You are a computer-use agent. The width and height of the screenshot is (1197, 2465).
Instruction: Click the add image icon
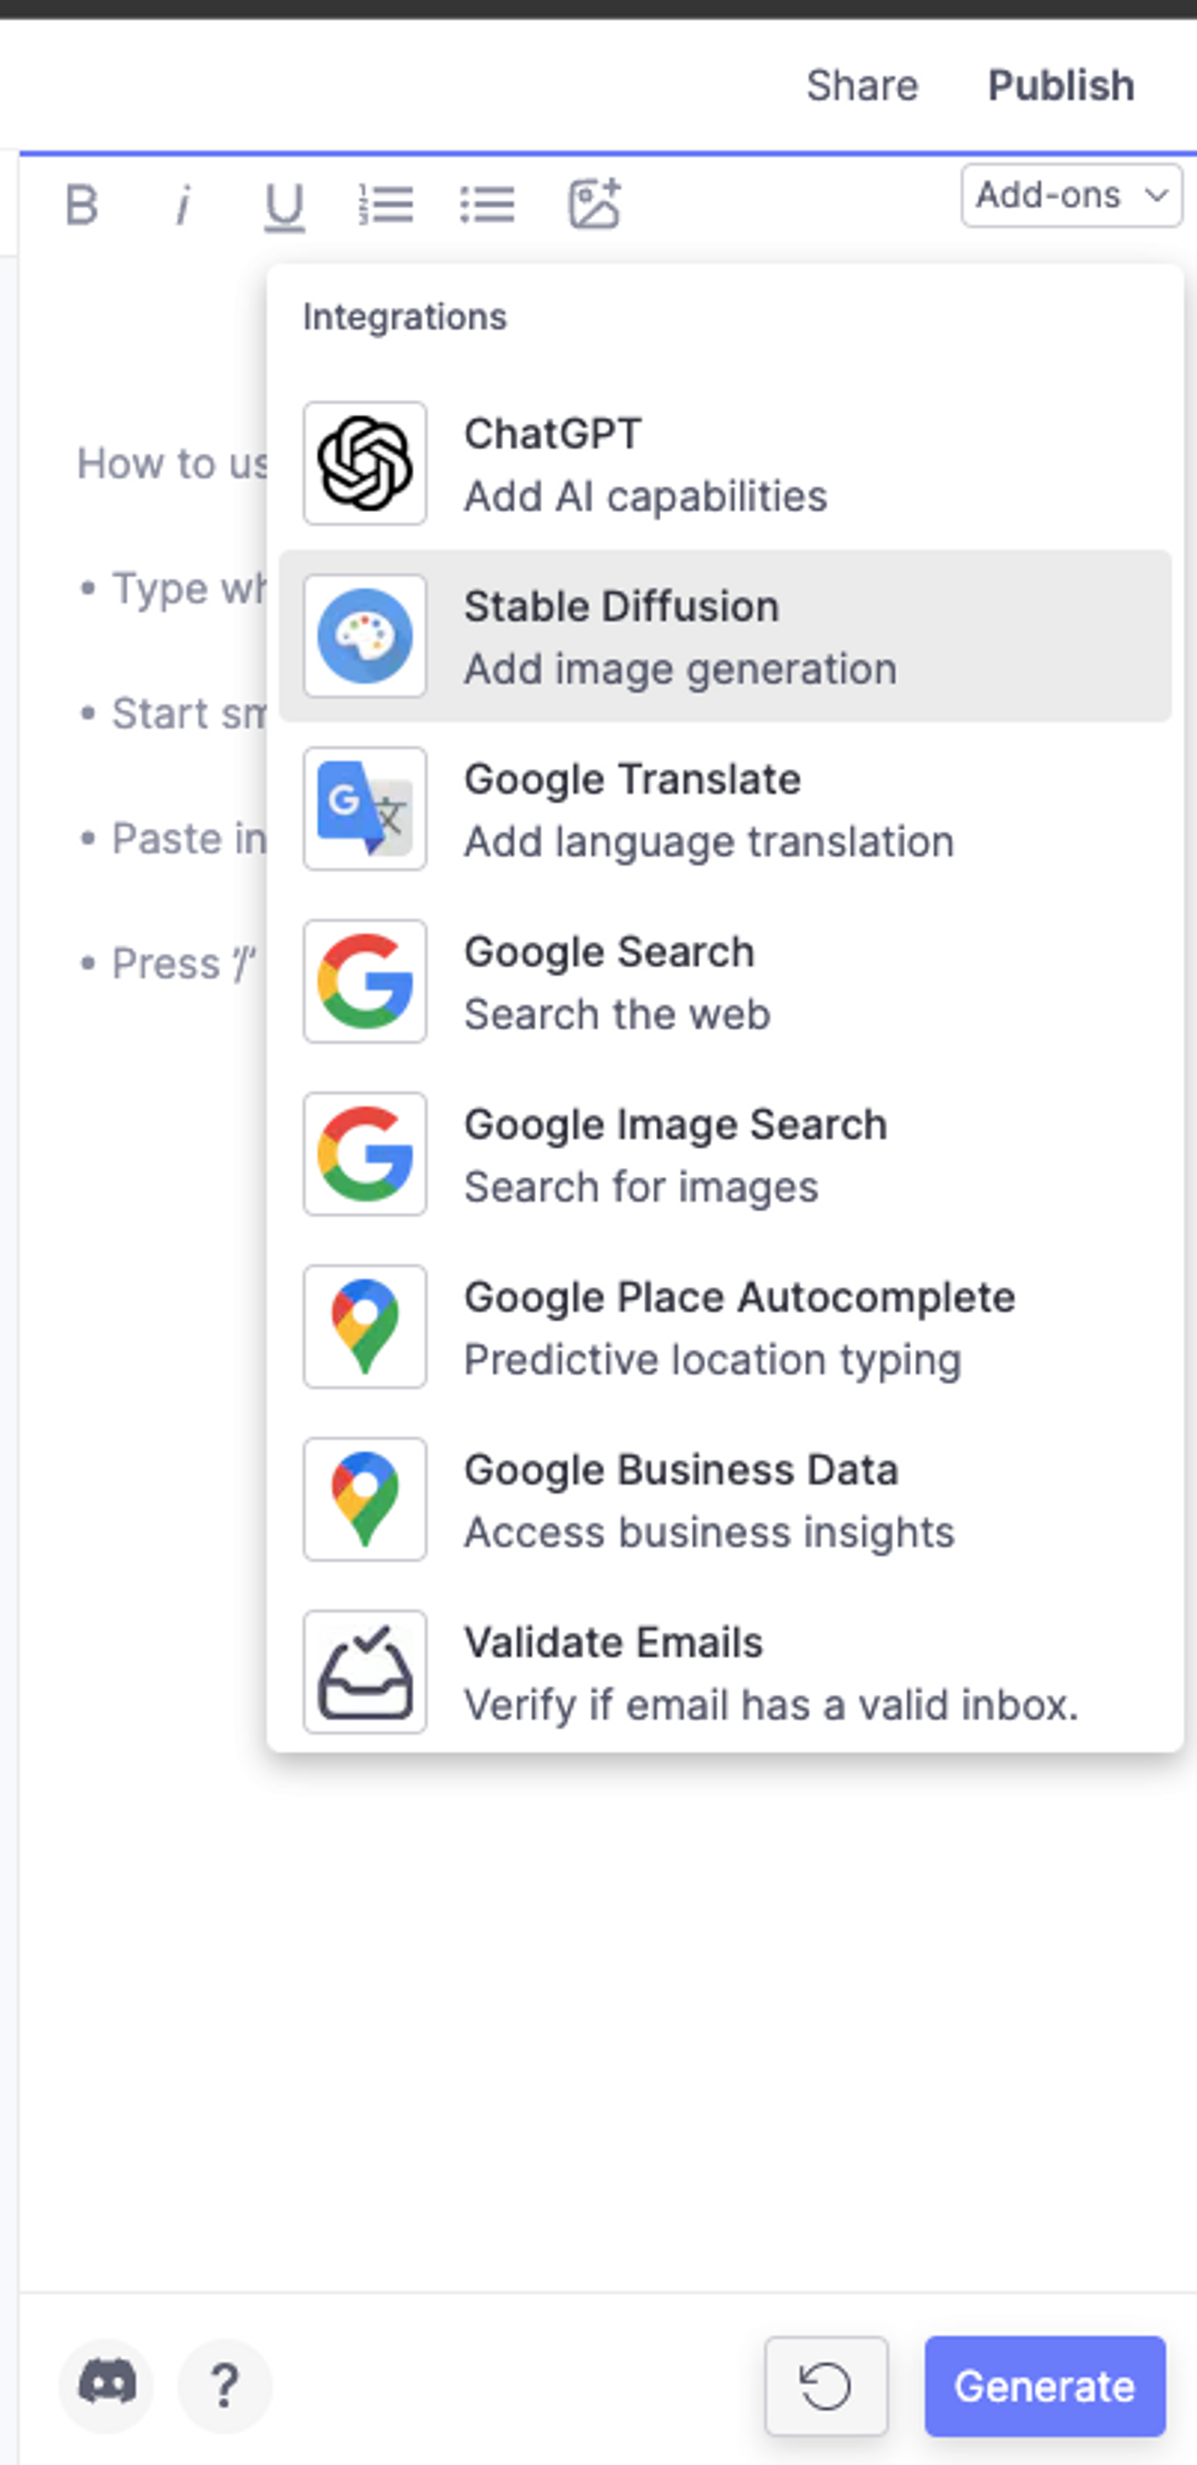[x=594, y=204]
